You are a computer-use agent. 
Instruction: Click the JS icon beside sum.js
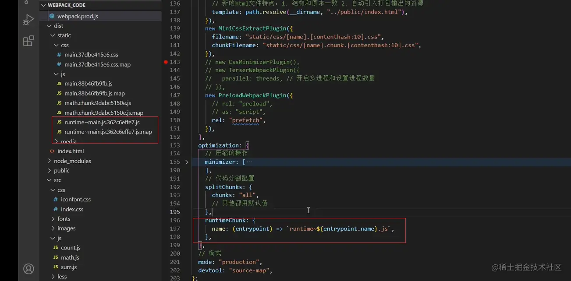pos(56,267)
